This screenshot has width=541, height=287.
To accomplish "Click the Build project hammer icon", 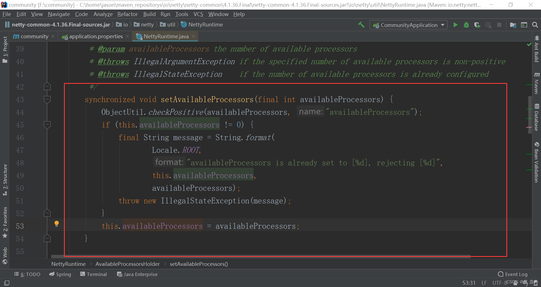I will tap(361, 25).
